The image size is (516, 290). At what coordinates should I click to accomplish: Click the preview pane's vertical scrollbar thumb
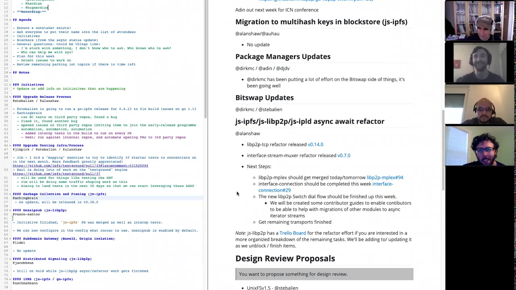coord(443,150)
